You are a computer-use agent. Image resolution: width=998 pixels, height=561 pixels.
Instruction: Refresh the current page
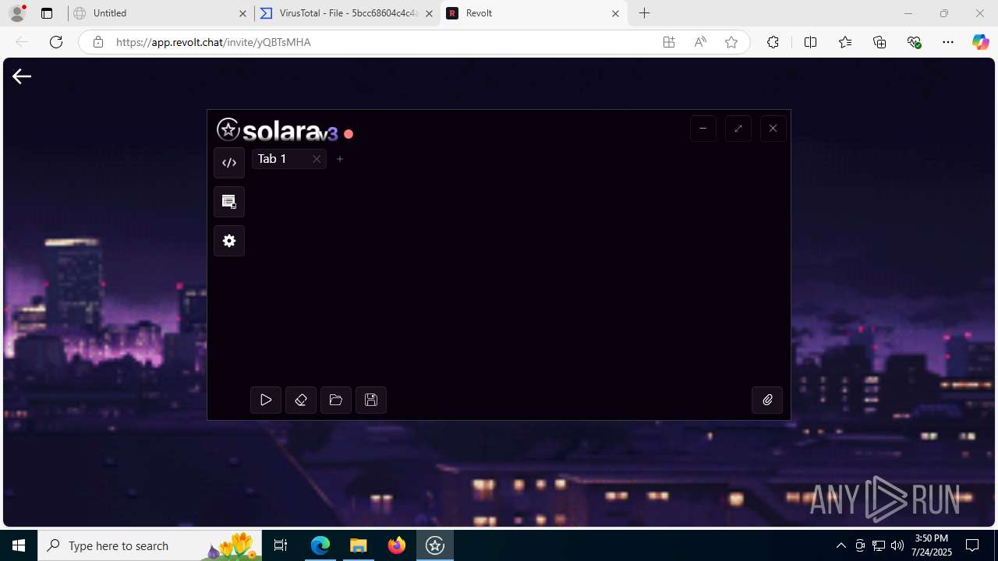(56, 42)
